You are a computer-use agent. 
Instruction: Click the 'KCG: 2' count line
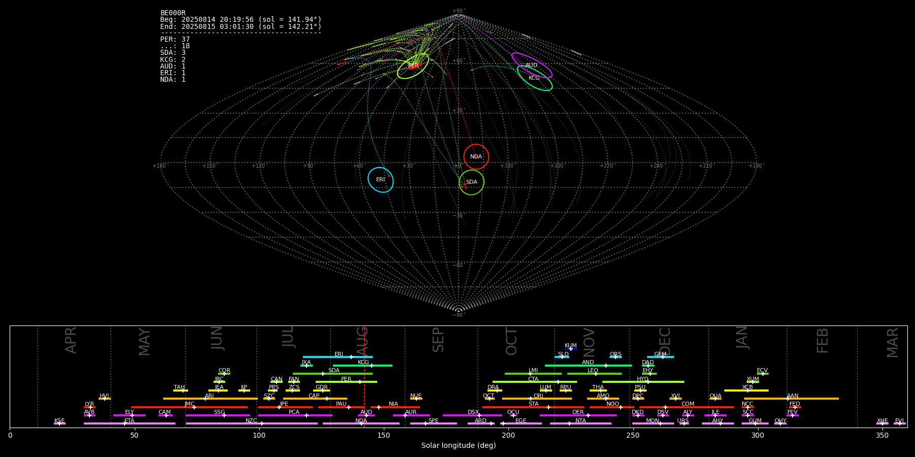pyautogui.click(x=173, y=59)
